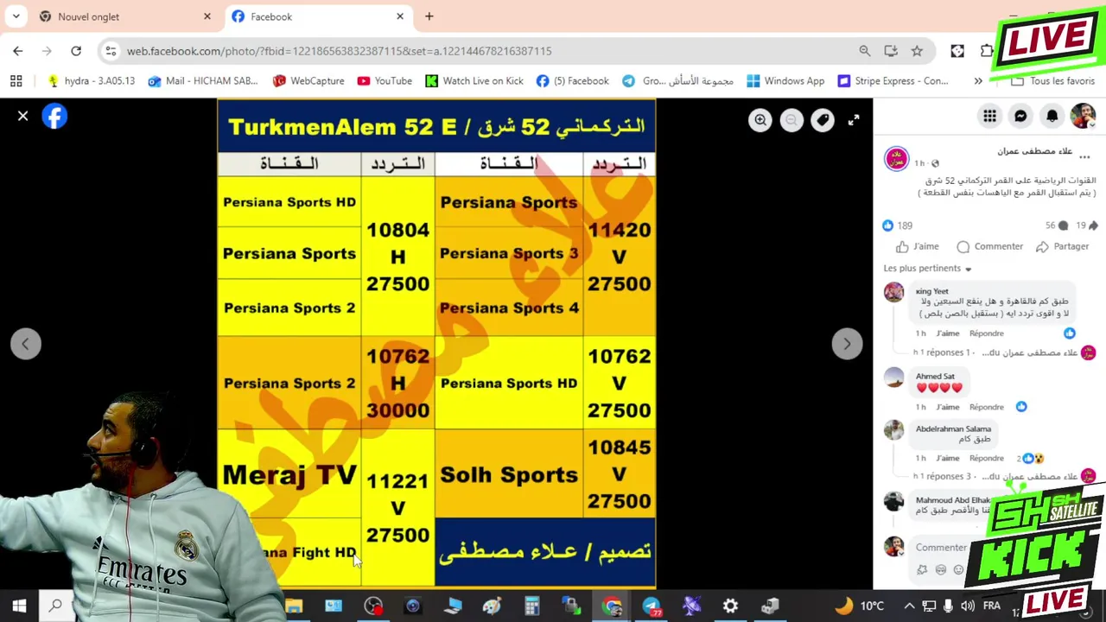
Task: Go back in browser
Action: tap(18, 51)
